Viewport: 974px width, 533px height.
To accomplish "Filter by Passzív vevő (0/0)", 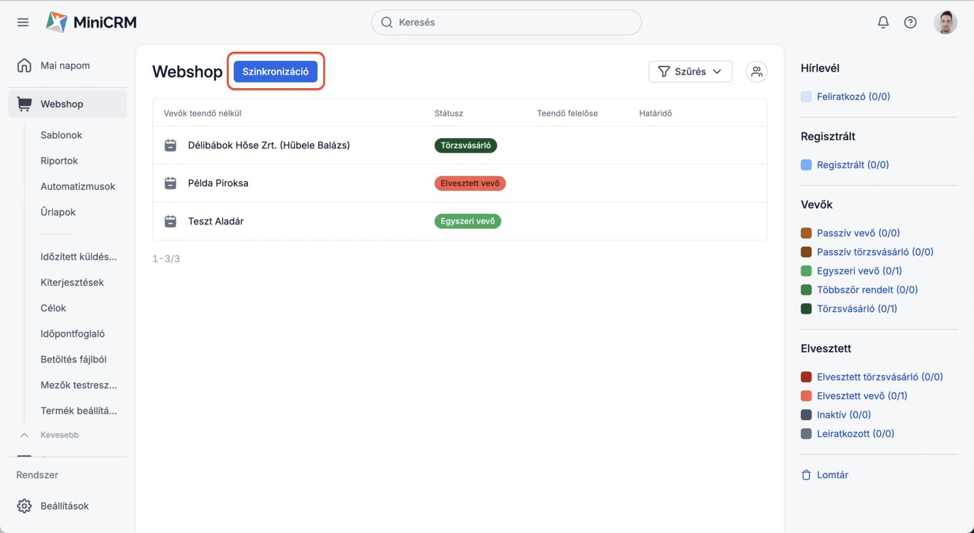I will 858,233.
